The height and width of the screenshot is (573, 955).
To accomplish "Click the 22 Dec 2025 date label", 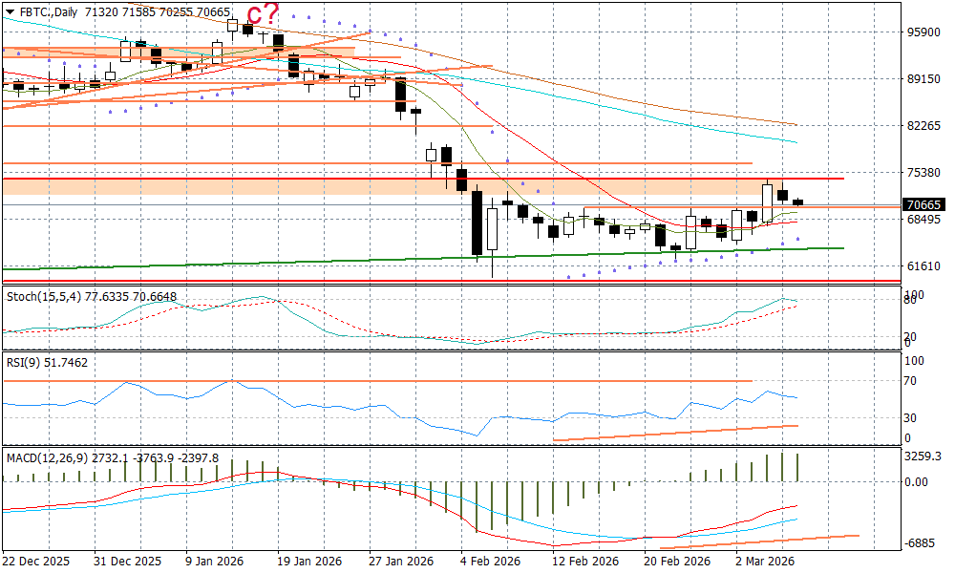I will pyautogui.click(x=35, y=560).
